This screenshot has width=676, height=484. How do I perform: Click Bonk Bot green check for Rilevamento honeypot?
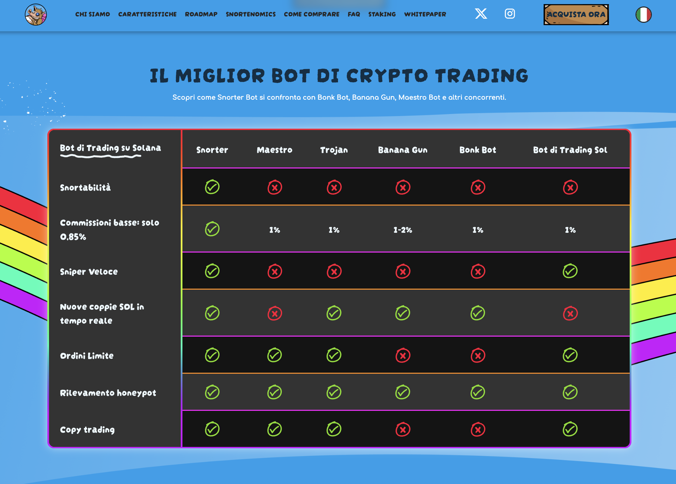478,392
